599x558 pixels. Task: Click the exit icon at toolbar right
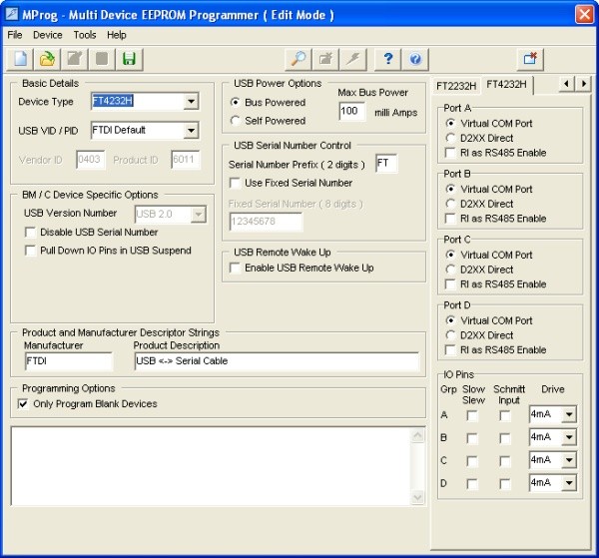click(x=530, y=59)
